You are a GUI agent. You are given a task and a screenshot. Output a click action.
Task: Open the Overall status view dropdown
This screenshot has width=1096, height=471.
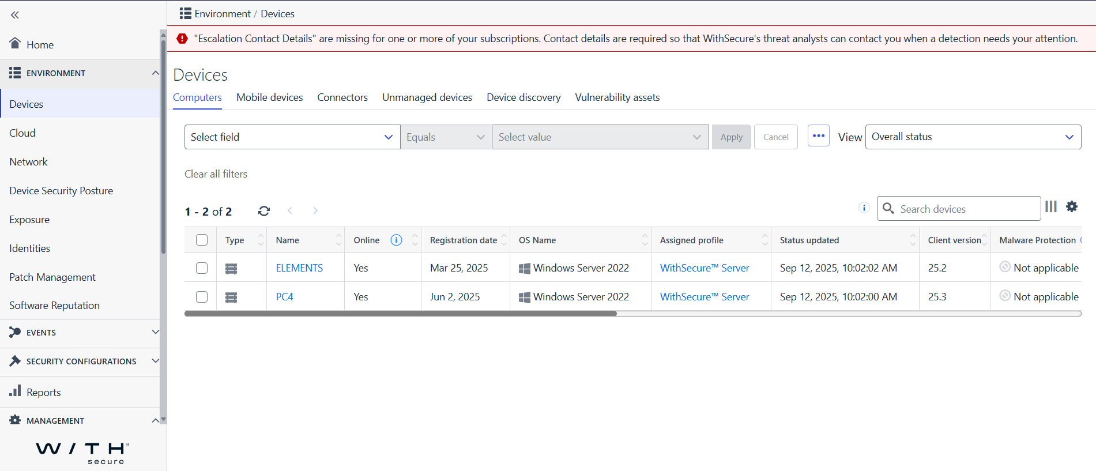click(x=973, y=137)
